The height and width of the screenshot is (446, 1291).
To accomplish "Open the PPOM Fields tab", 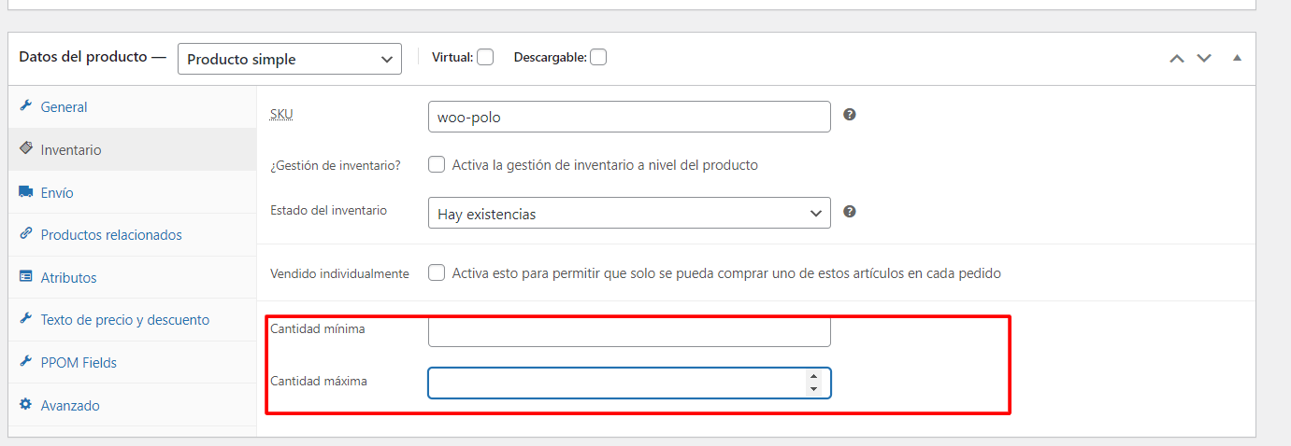I will (133, 362).
